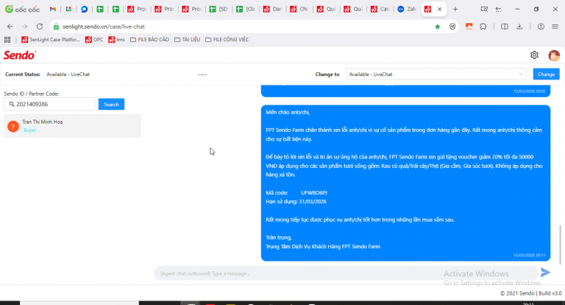Image resolution: width=565 pixels, height=305 pixels.
Task: Click the "© 2021 Sendo | Build v3.0" footer
Action: point(530,293)
